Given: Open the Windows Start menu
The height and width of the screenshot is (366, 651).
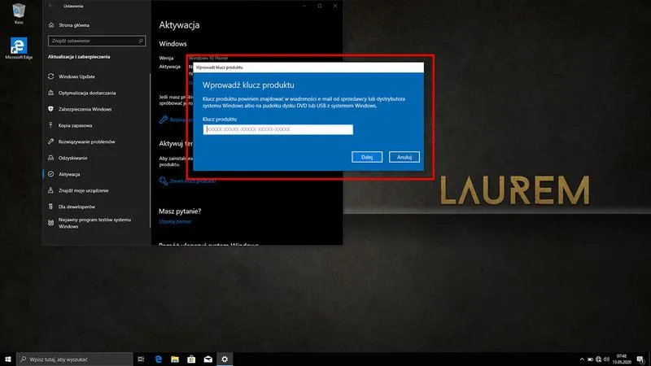Looking at the screenshot, I should point(8,359).
